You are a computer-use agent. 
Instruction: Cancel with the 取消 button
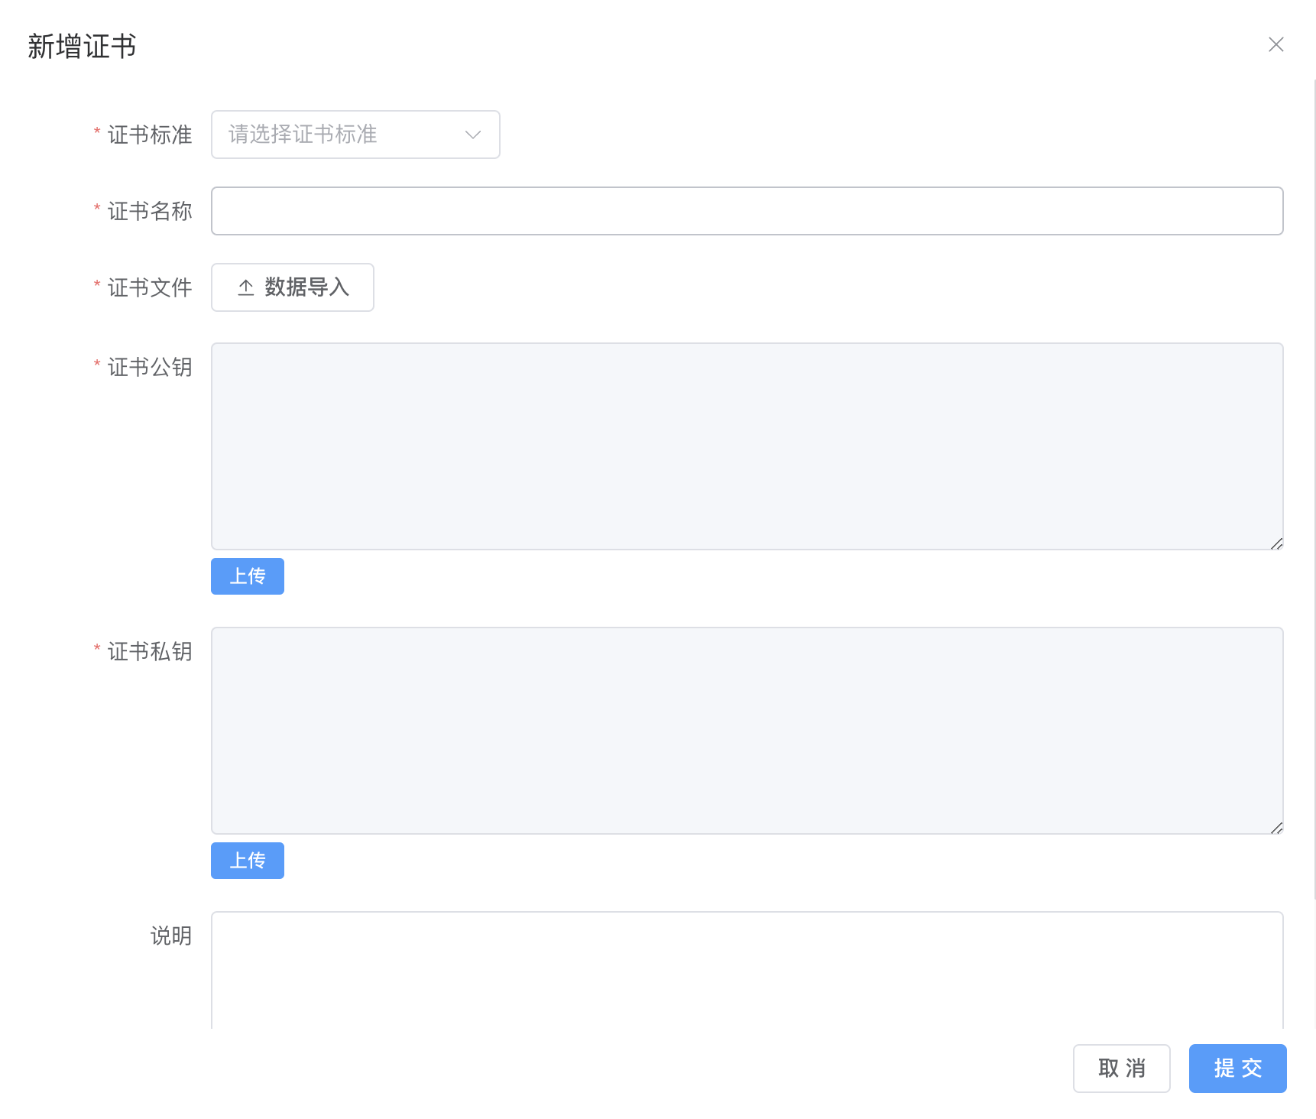(1122, 1069)
